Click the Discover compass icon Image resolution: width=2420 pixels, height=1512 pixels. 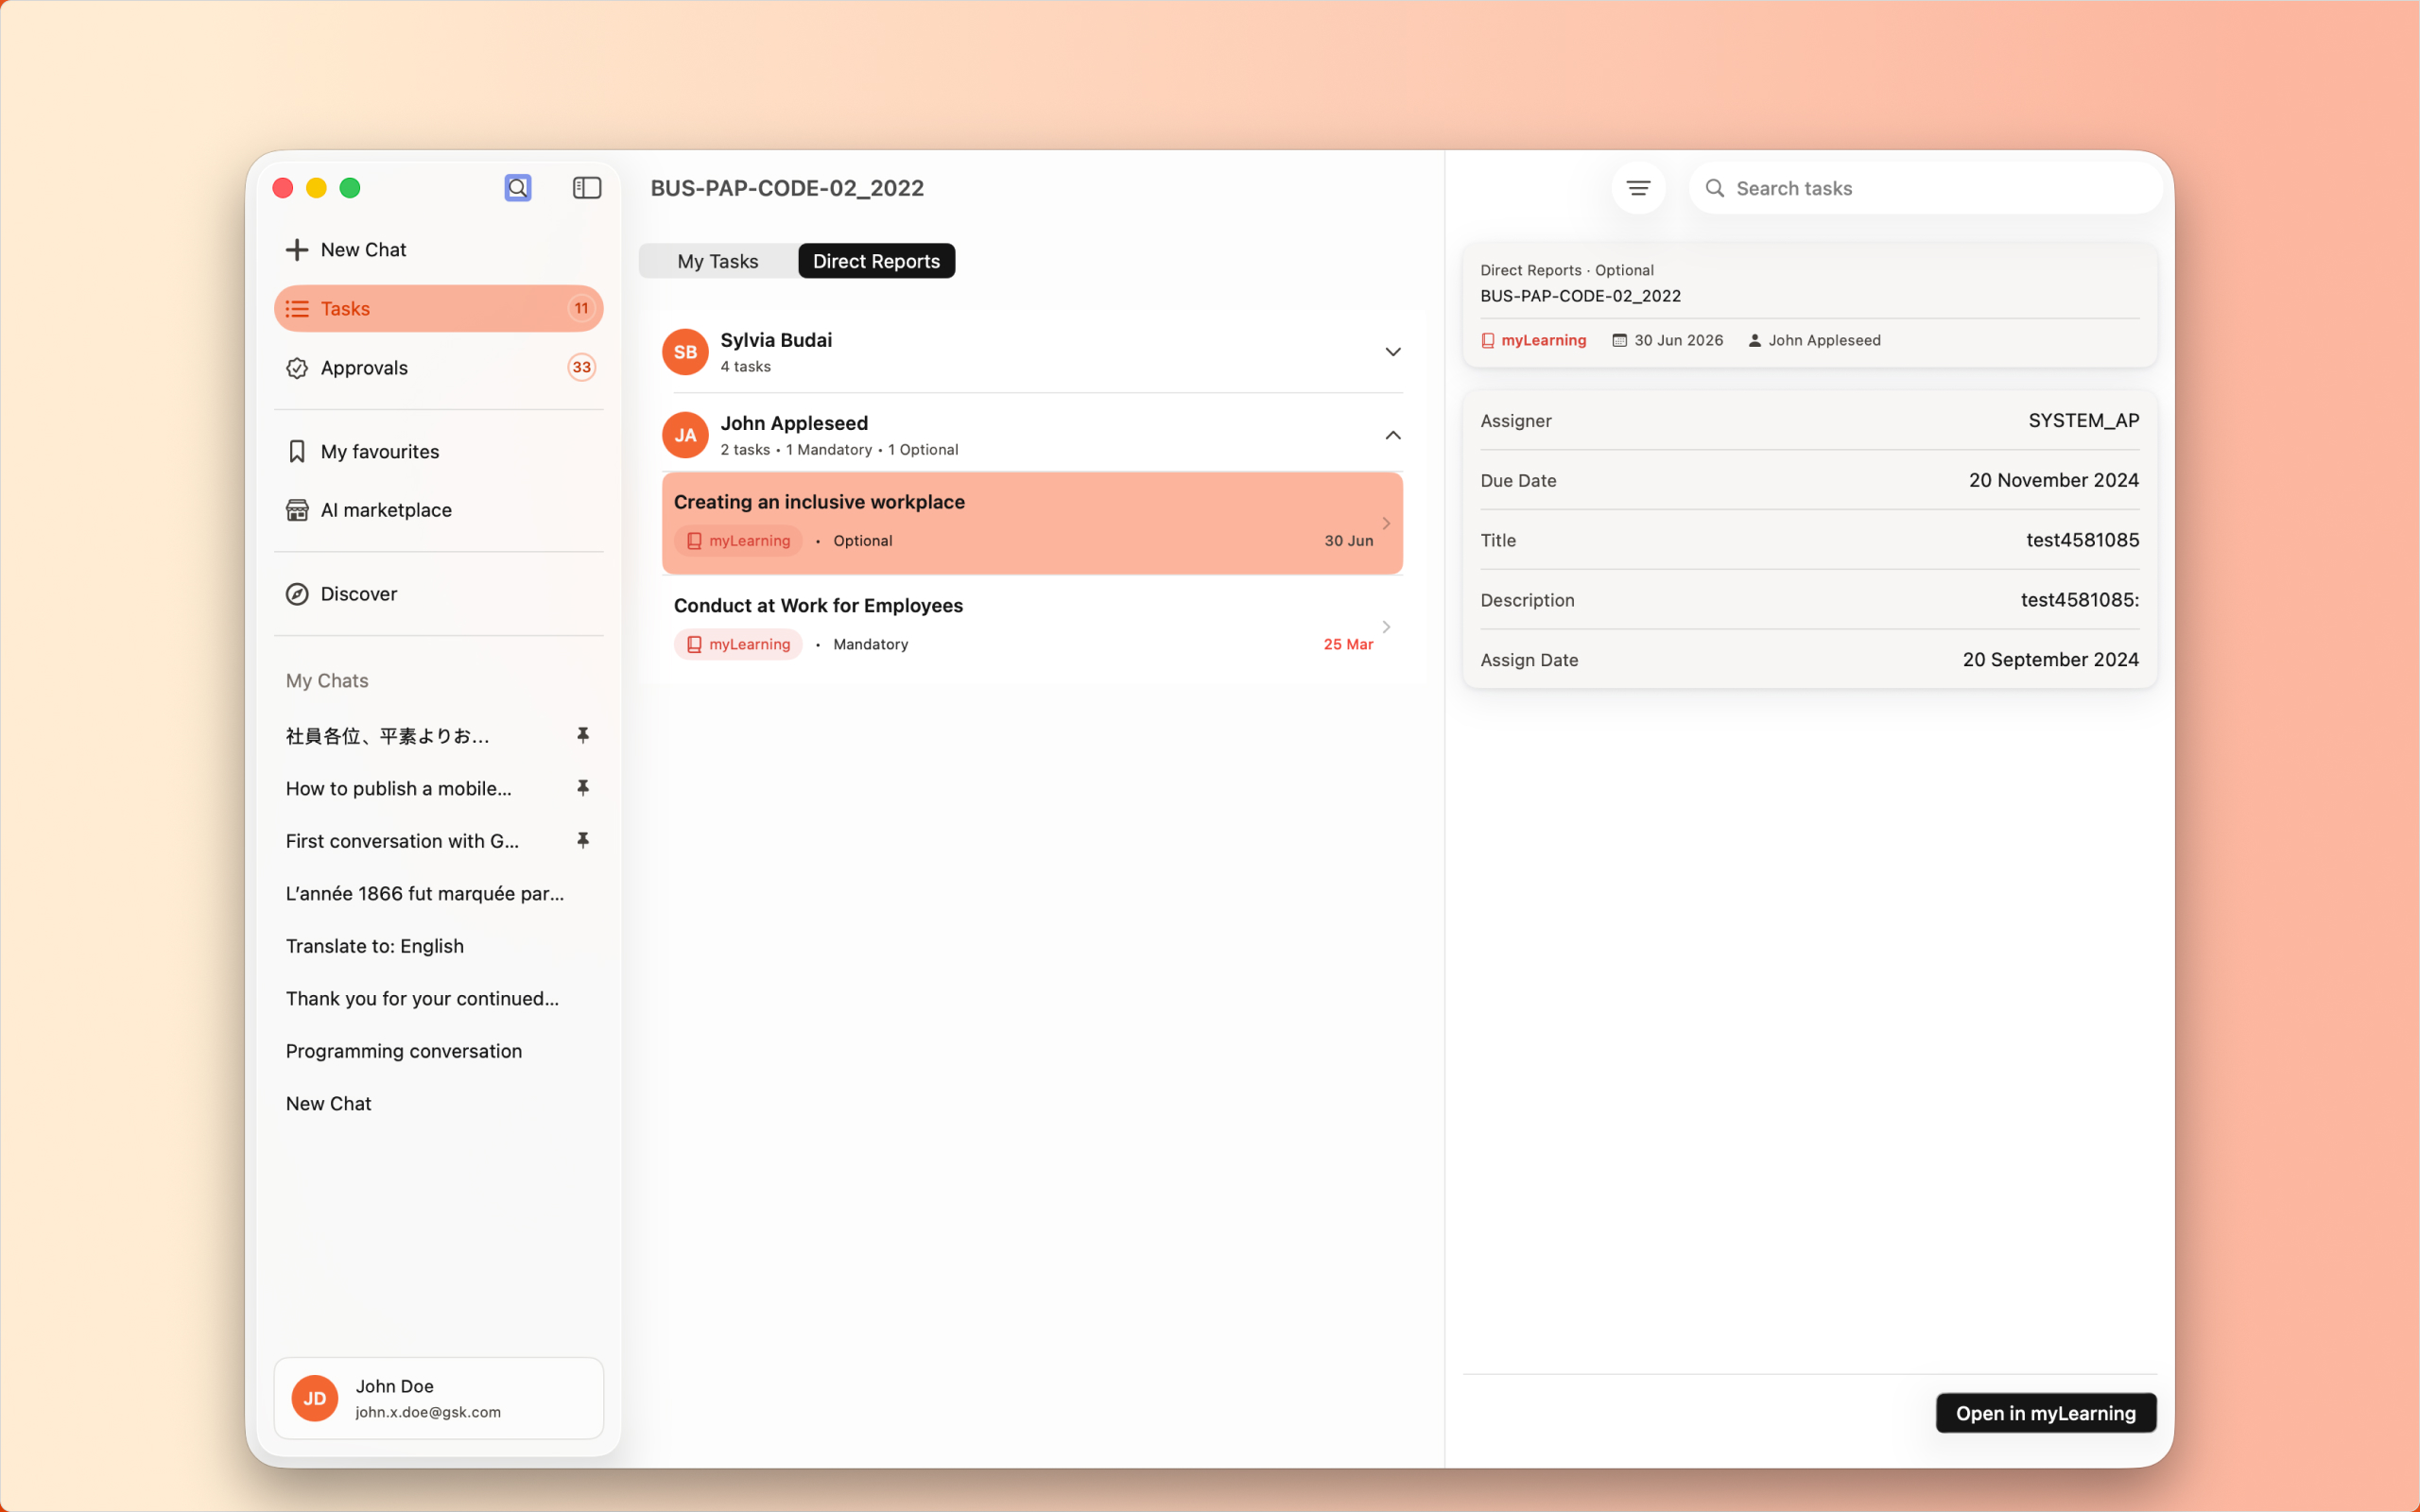point(297,594)
